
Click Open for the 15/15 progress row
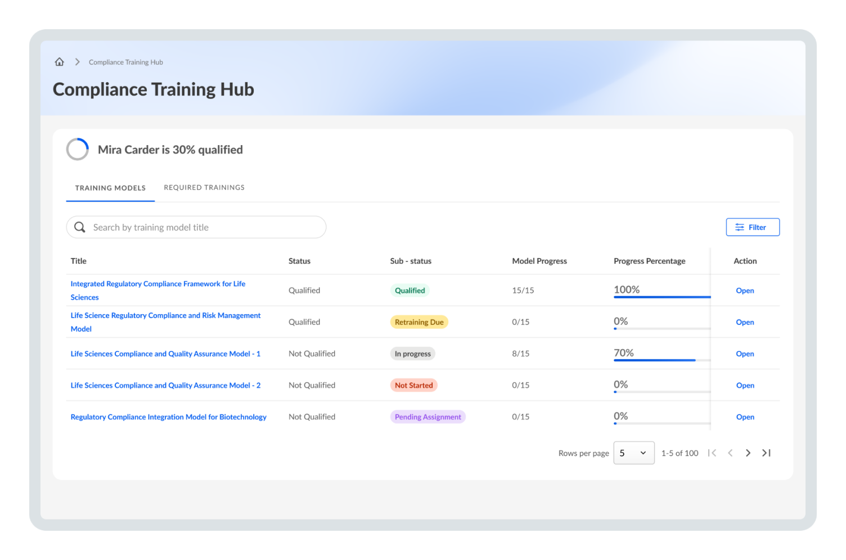[x=745, y=291]
